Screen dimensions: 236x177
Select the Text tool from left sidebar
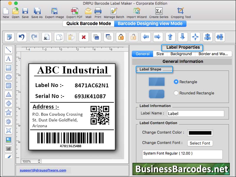(9, 59)
